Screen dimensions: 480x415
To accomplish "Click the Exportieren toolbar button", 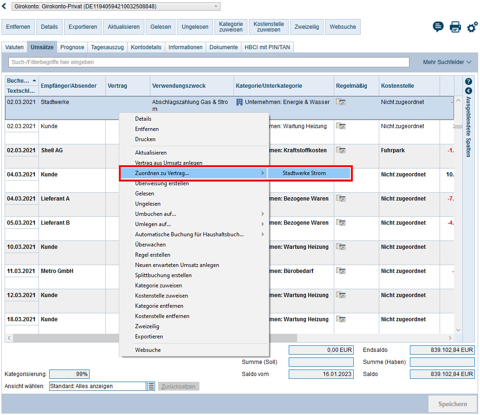I will 83,27.
